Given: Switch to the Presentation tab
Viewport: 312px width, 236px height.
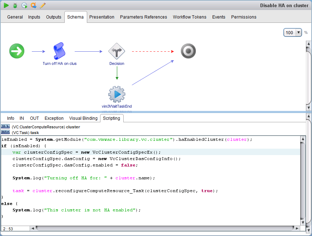Looking at the screenshot, I should [x=102, y=17].
